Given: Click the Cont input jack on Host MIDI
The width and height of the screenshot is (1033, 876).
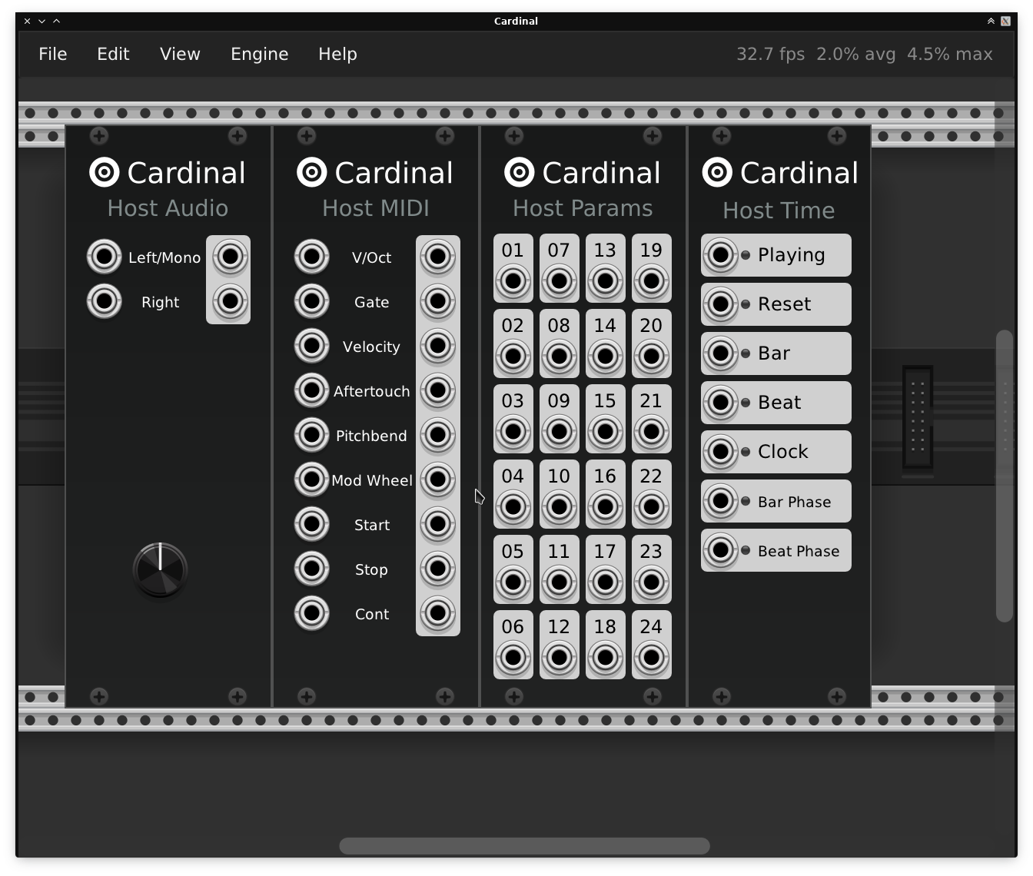Looking at the screenshot, I should click(312, 613).
